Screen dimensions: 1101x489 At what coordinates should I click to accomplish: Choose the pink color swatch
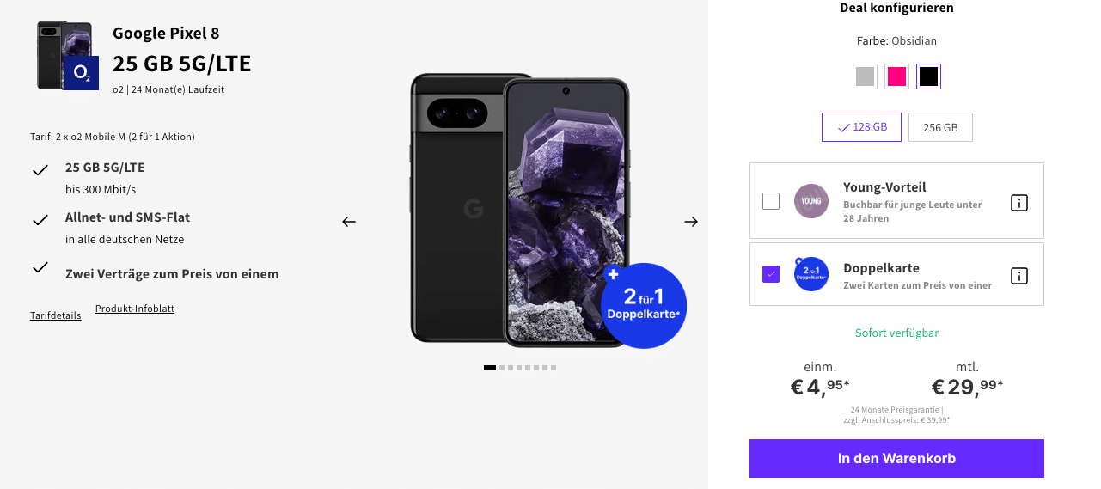pyautogui.click(x=897, y=76)
